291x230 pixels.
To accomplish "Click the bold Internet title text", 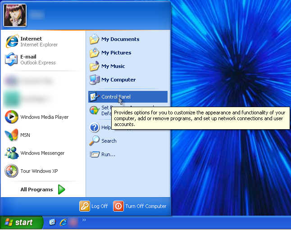I will coord(31,39).
